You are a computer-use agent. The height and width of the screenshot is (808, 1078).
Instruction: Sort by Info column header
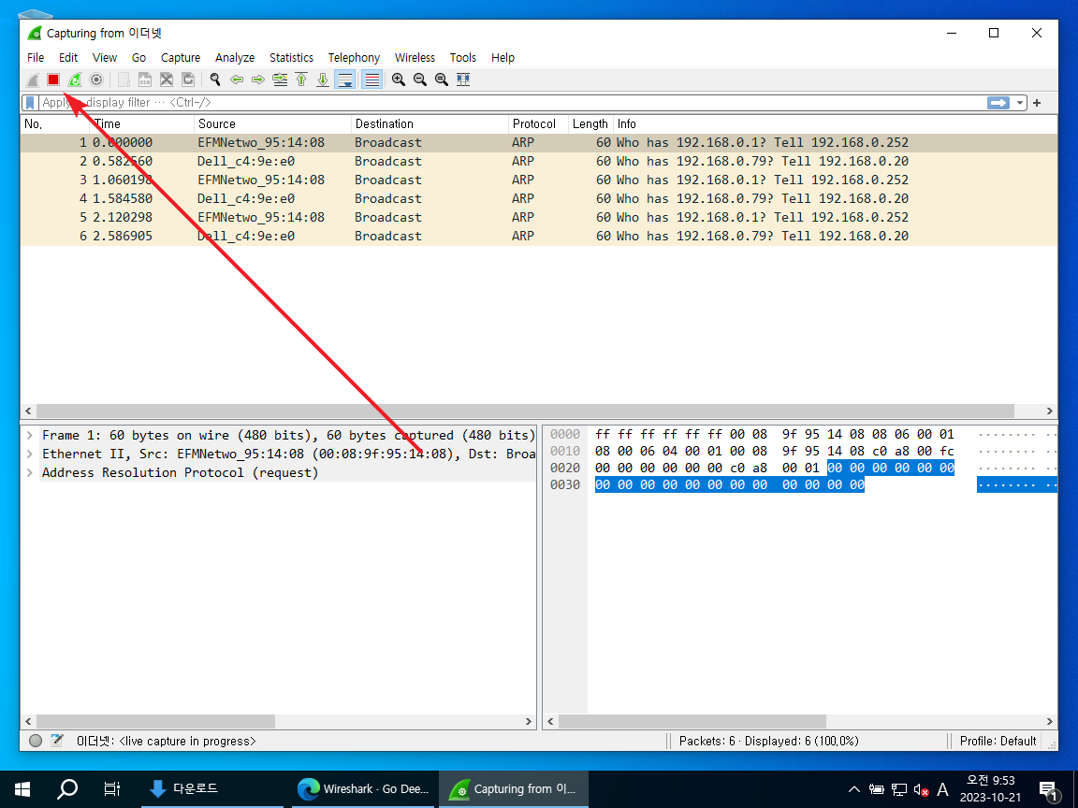coord(835,124)
